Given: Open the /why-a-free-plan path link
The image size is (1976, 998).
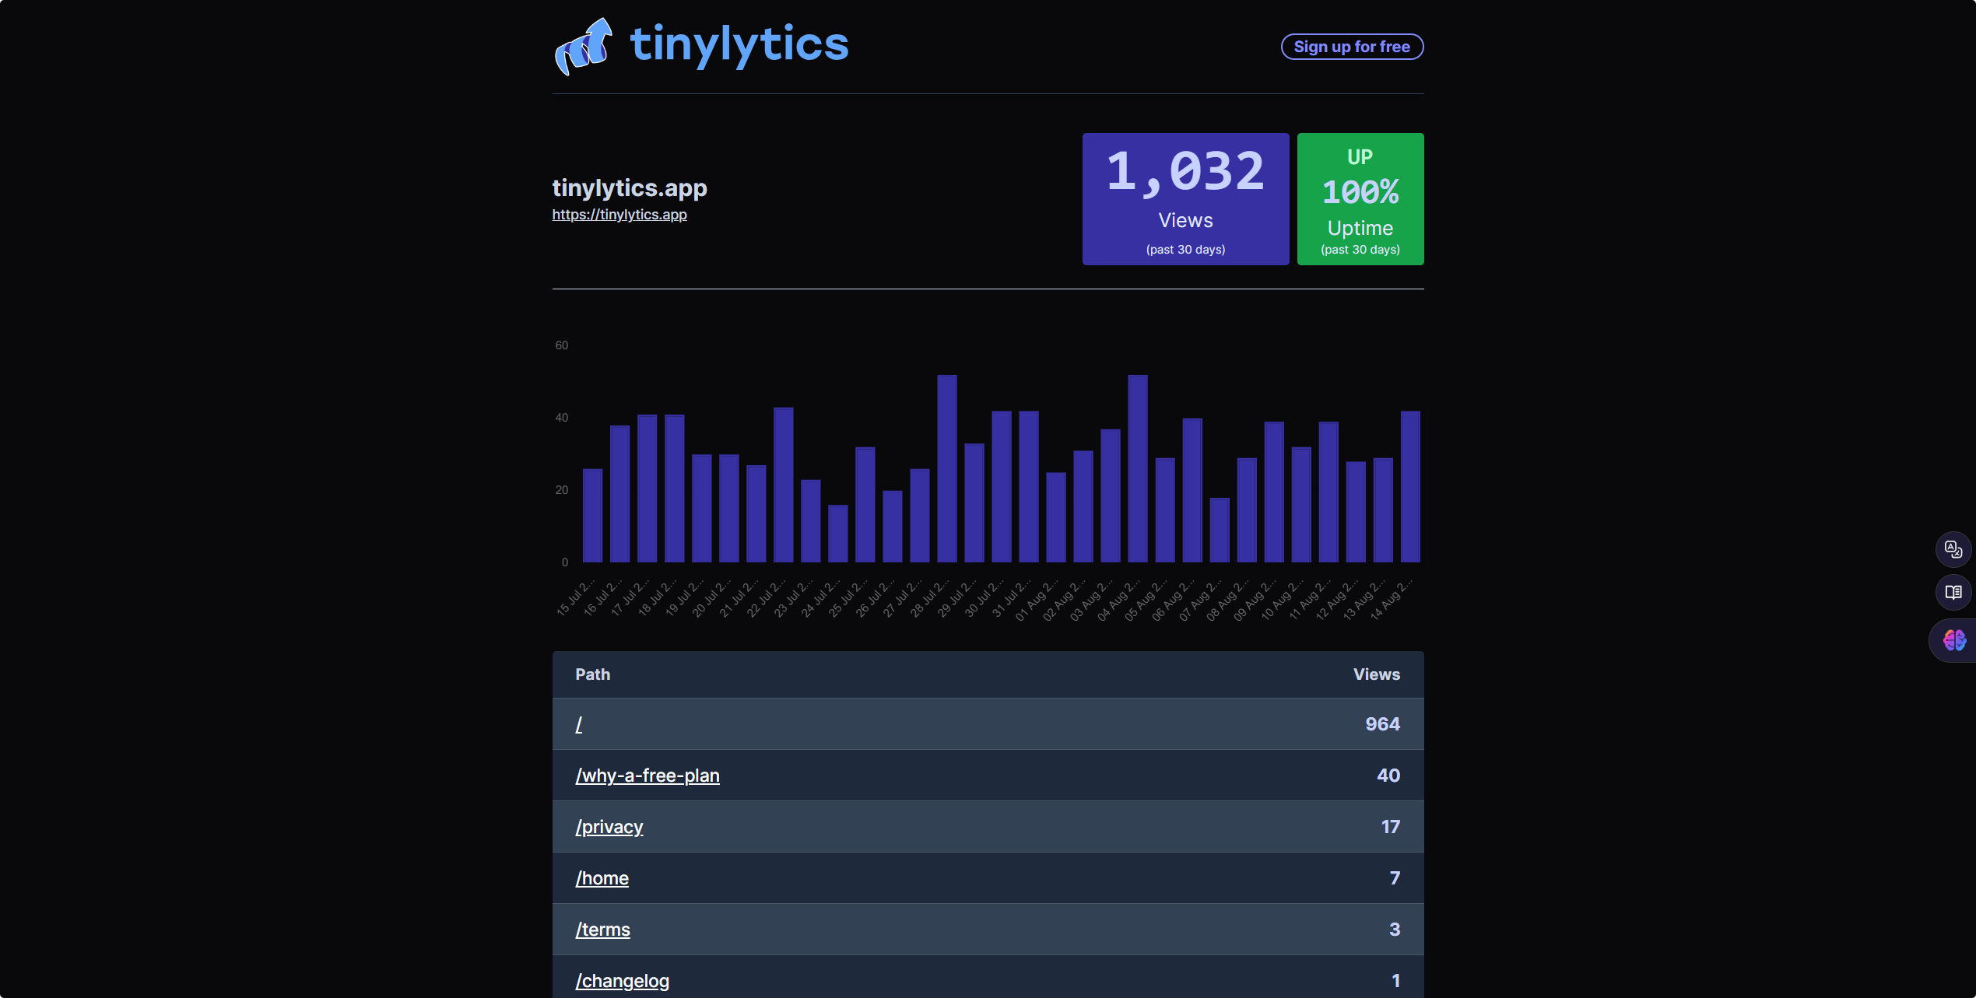Looking at the screenshot, I should [x=647, y=776].
